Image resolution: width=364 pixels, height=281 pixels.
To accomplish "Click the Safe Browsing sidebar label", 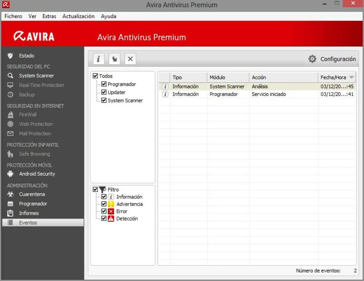I will 34,154.
